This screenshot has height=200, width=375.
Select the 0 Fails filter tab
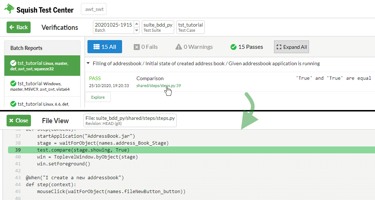click(145, 47)
